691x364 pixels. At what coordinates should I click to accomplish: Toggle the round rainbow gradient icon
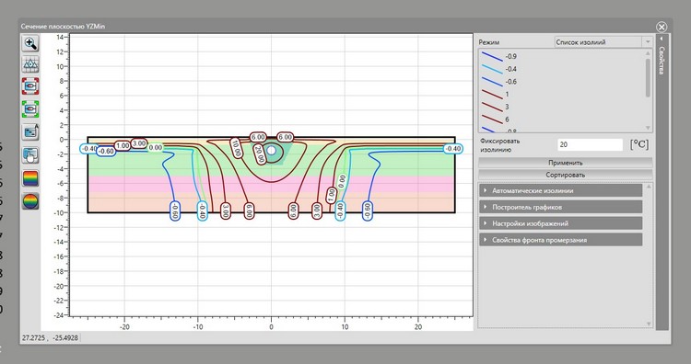pos(30,201)
